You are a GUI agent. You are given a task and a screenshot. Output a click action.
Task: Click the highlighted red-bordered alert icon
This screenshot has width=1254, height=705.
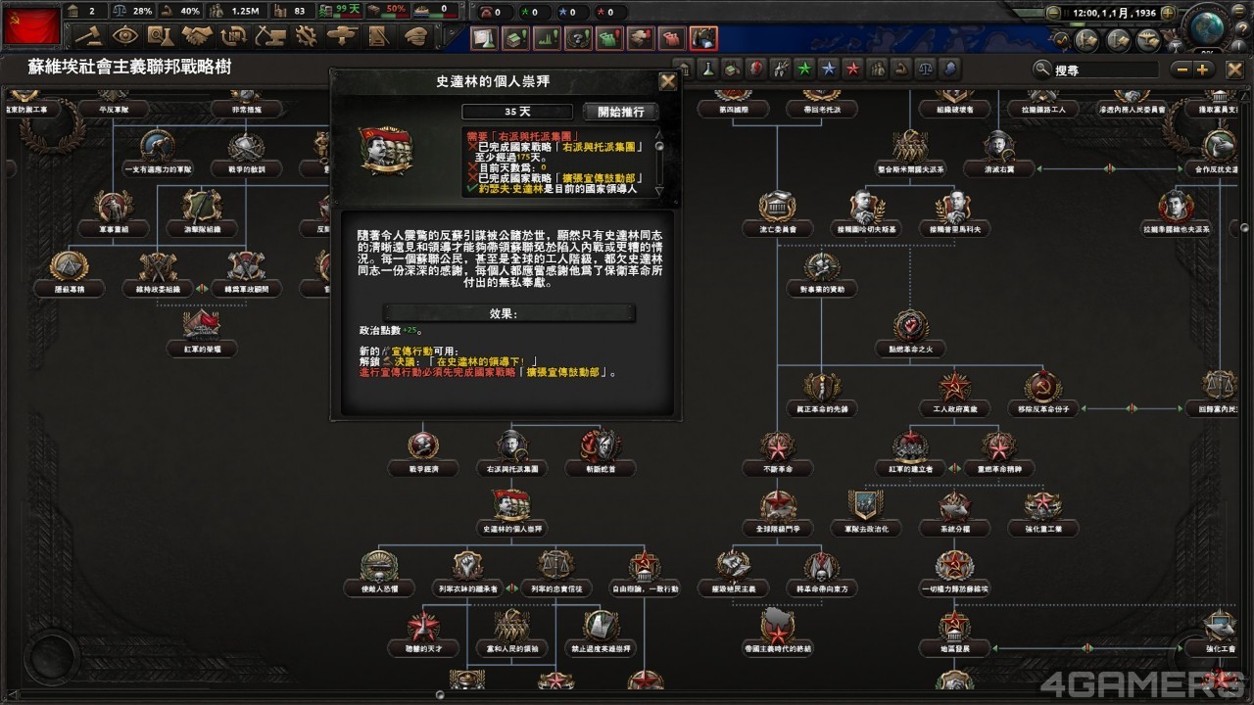pos(703,38)
